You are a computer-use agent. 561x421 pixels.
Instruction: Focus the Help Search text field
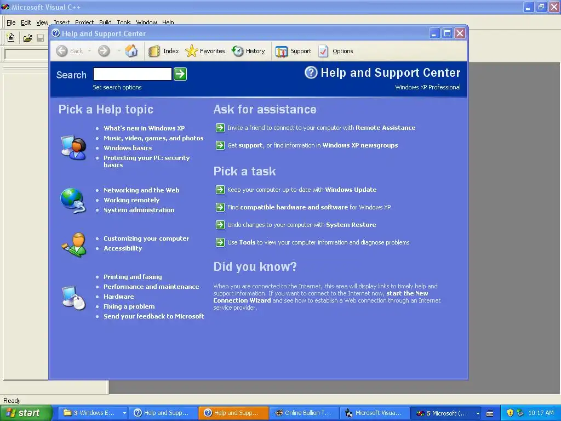point(133,74)
